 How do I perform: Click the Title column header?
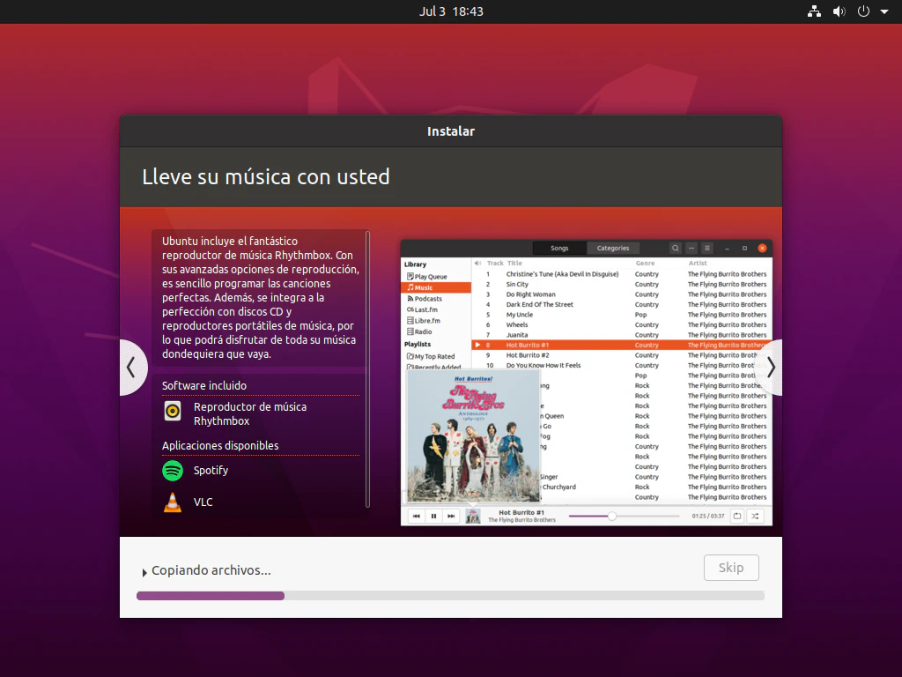point(514,263)
